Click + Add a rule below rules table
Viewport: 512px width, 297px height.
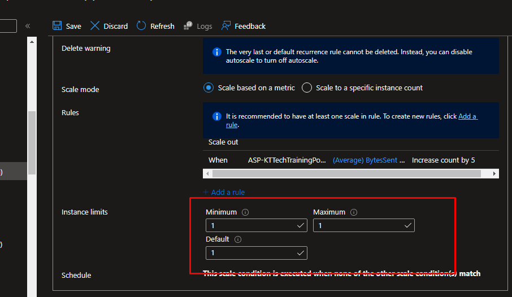pyautogui.click(x=224, y=193)
